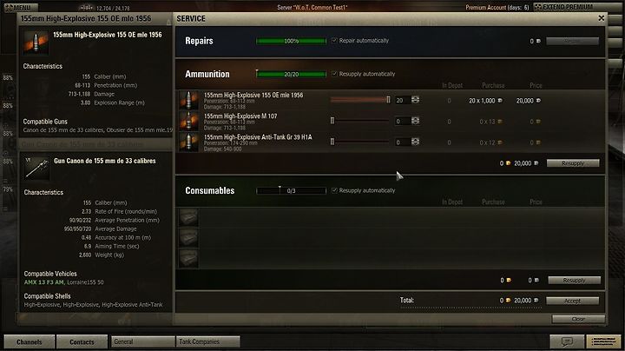
Task: Click the Ammunition Resupply button
Action: [x=573, y=163]
